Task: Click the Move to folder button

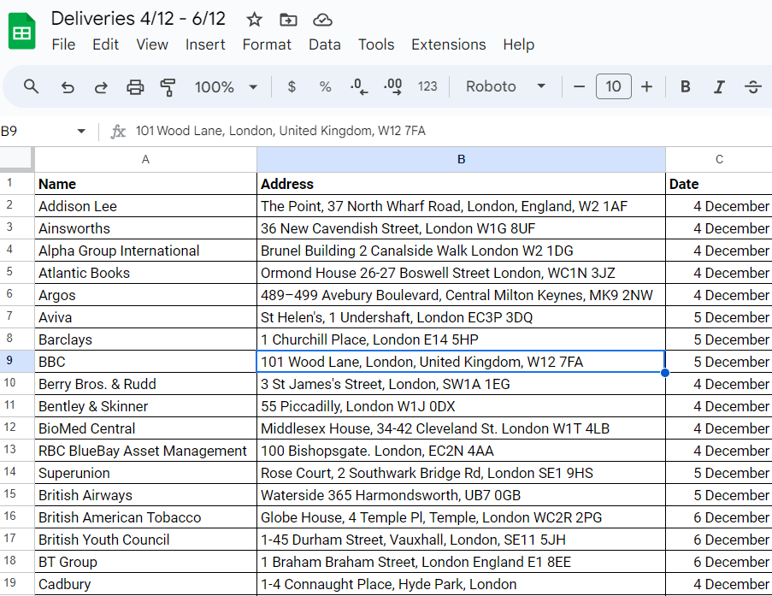Action: pyautogui.click(x=287, y=18)
